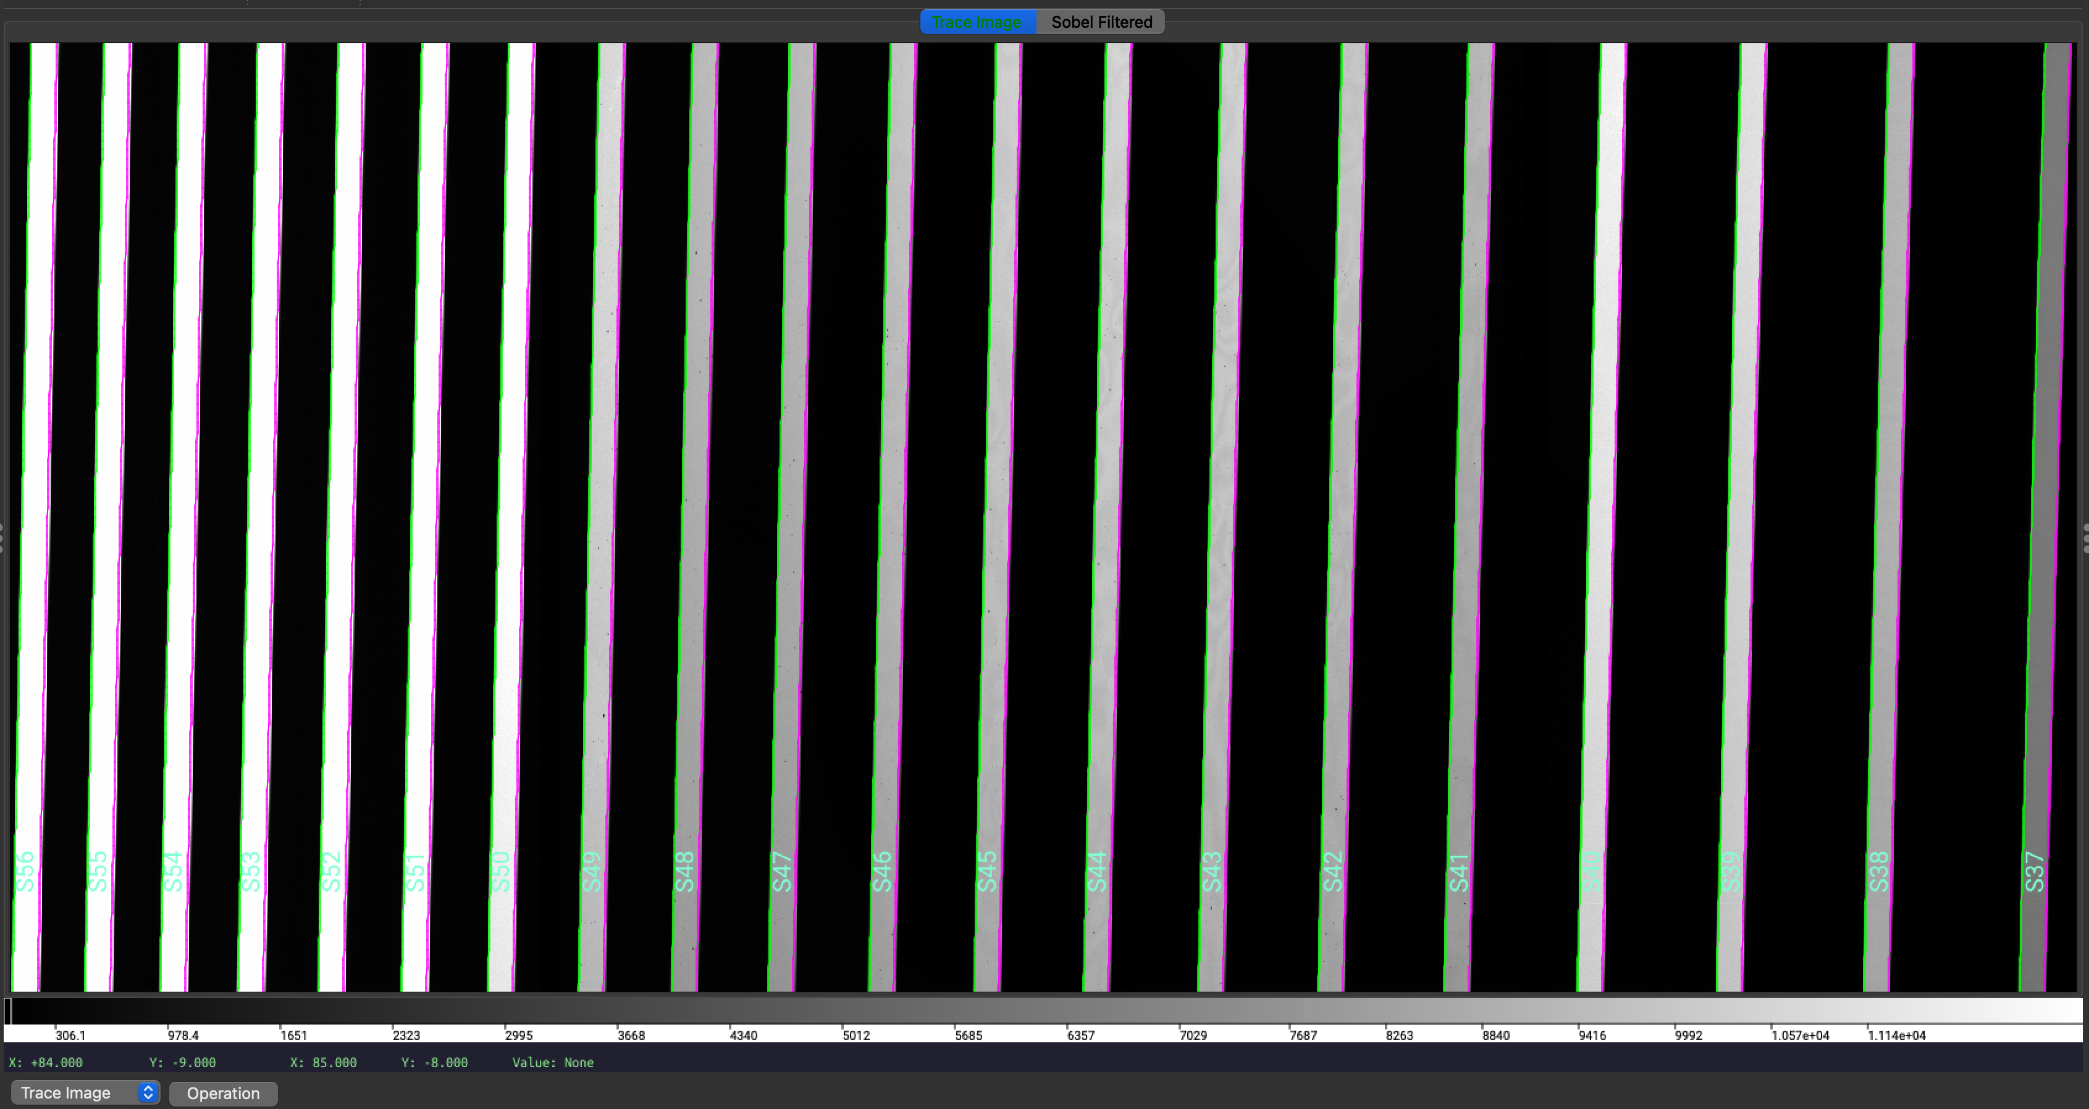The image size is (2089, 1109).
Task: Select slit label S45
Action: click(987, 871)
